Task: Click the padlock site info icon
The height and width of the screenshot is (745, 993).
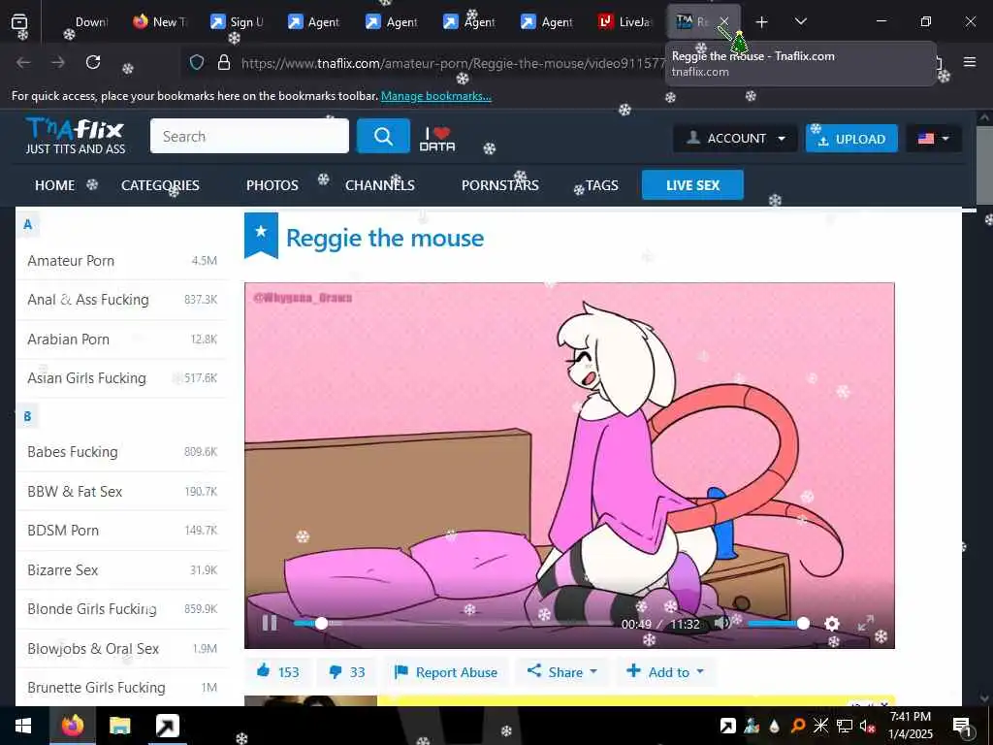Action: [224, 62]
